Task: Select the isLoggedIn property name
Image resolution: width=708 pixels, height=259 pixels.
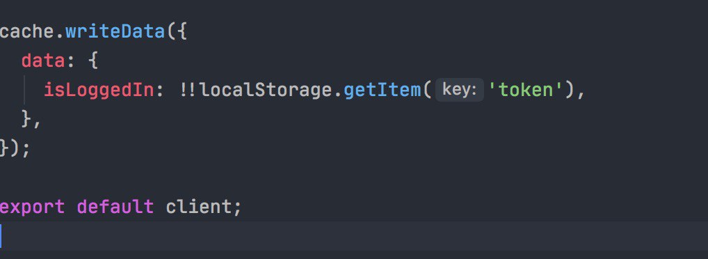Action: (99, 91)
